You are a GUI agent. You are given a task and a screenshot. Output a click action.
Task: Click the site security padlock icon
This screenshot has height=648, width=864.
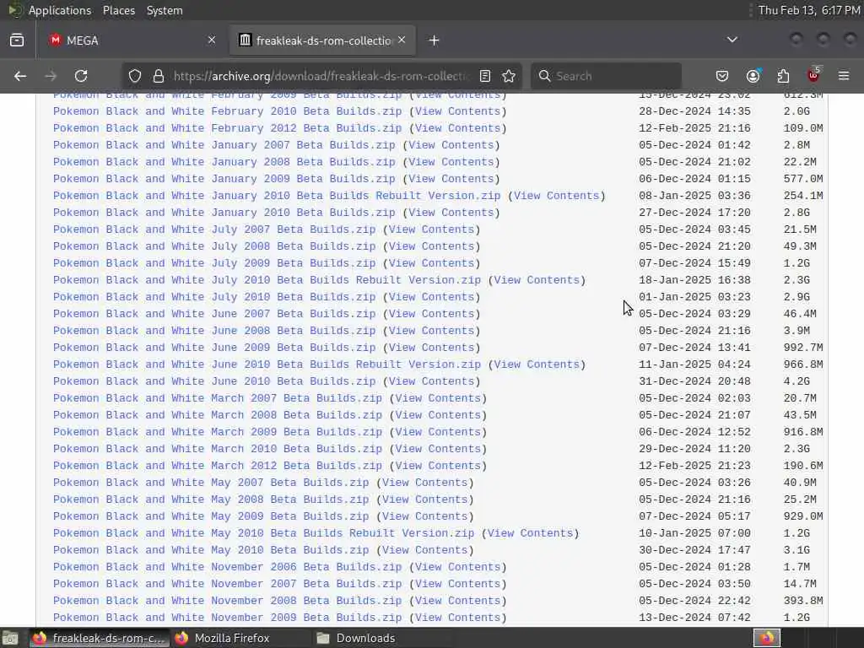(x=159, y=76)
